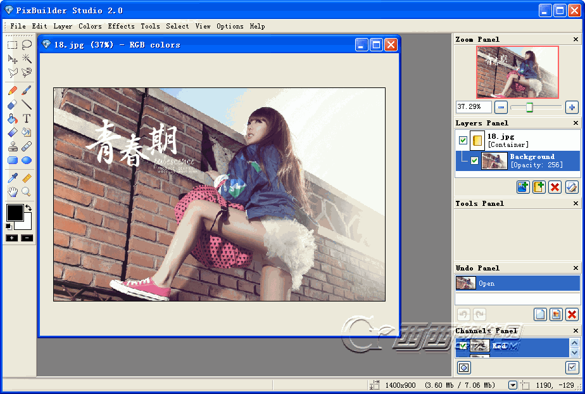
Task: Choose the Paintbrush tool
Action: (x=27, y=91)
